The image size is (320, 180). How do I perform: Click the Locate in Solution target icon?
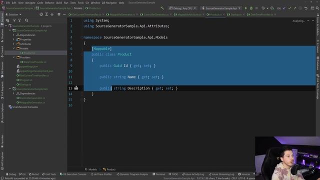click(x=41, y=14)
